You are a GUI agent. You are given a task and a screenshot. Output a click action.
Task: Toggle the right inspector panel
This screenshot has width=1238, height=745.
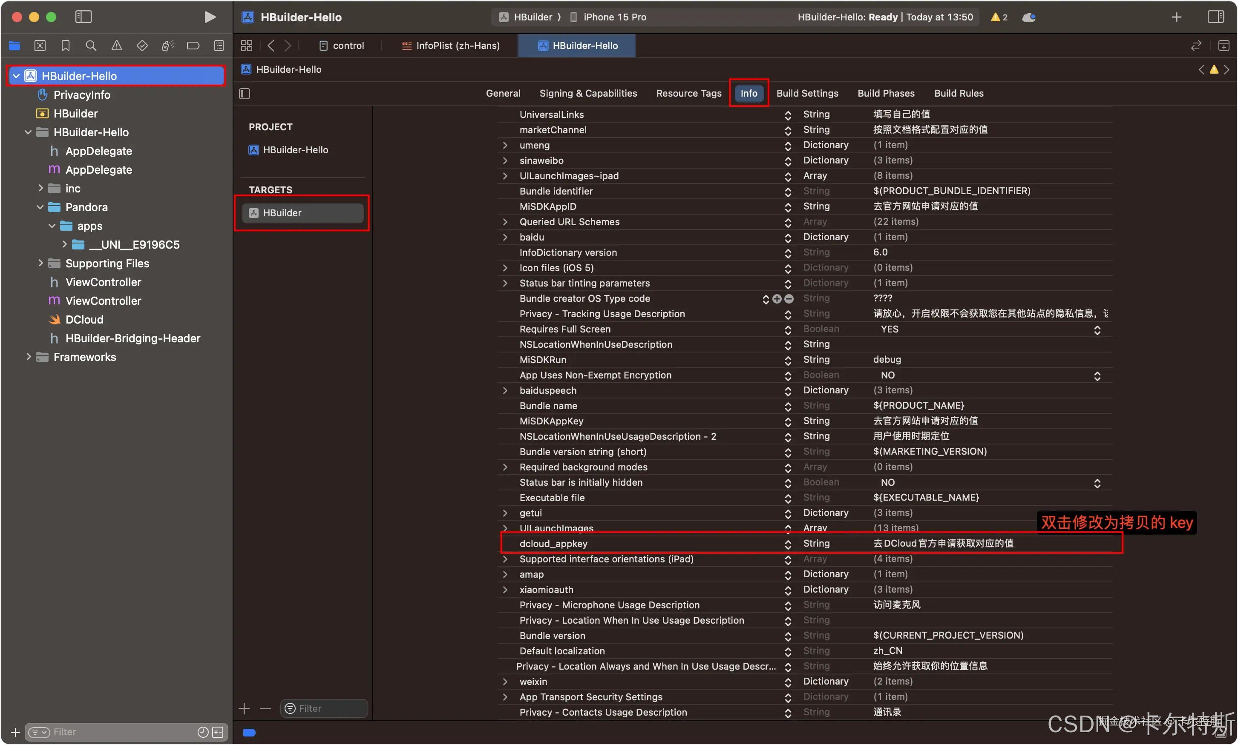point(1215,17)
